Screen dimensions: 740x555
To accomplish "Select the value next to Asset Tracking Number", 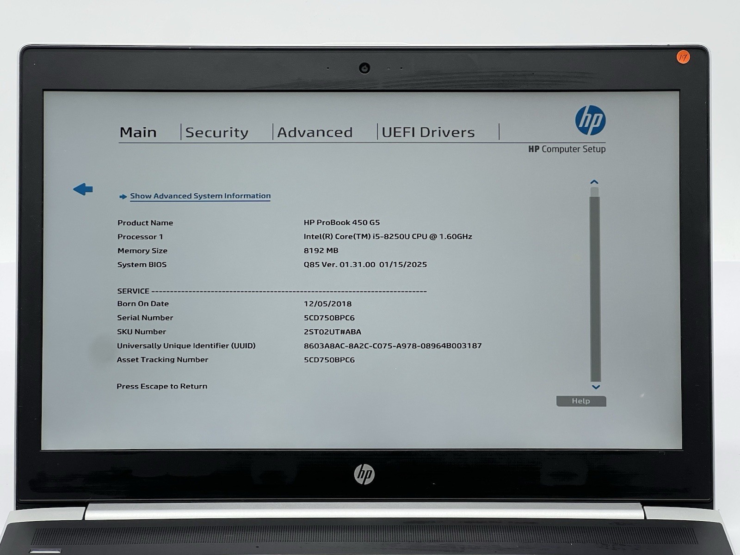I will coord(329,360).
